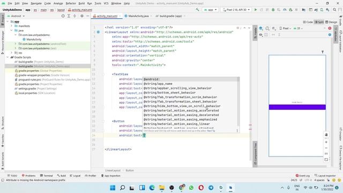
Task: Click the blue help icon in design toolbar
Action: click(x=330, y=34)
